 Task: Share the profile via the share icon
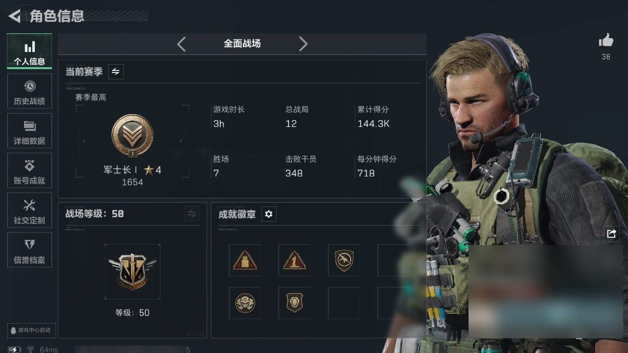coord(611,233)
